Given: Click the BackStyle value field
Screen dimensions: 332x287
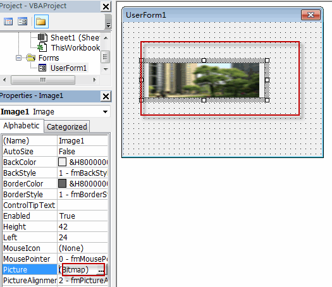Looking at the screenshot, I should [x=83, y=173].
